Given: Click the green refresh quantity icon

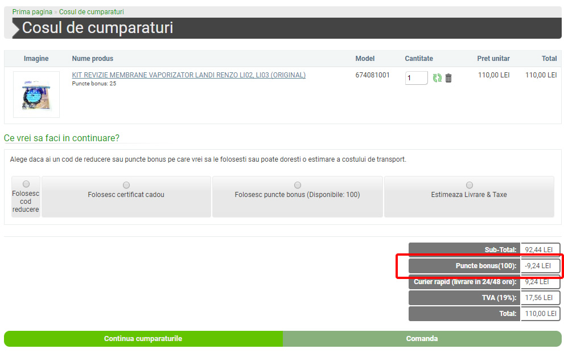Looking at the screenshot, I should (437, 78).
